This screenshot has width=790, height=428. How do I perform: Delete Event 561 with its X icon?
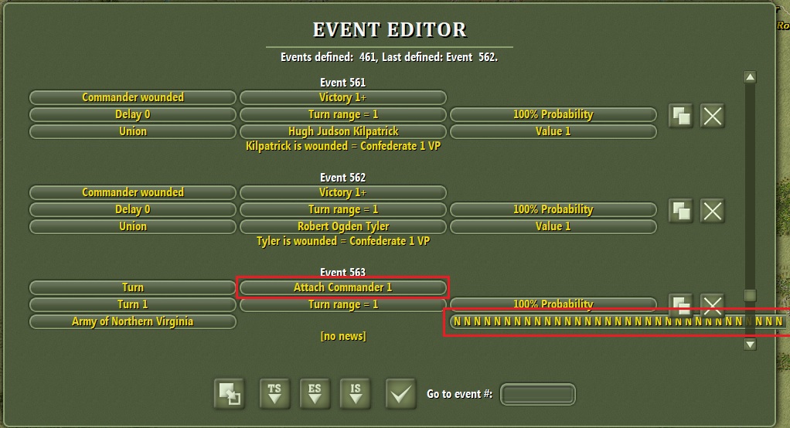[x=713, y=117]
